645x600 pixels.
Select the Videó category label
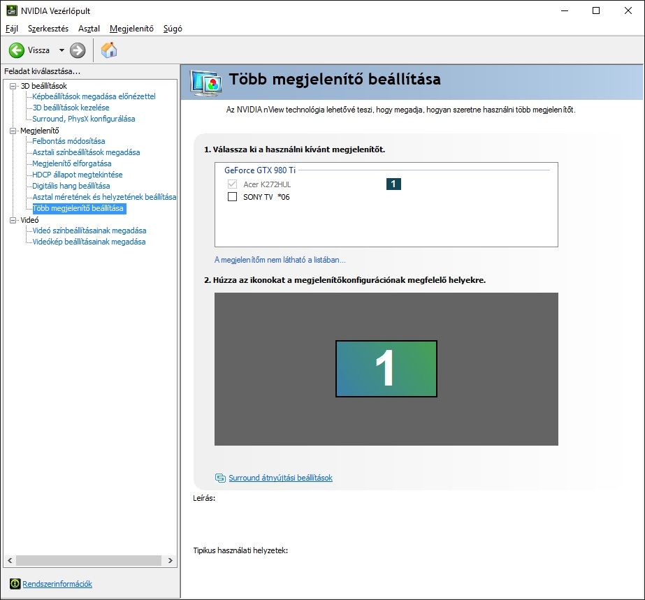pyautogui.click(x=29, y=220)
